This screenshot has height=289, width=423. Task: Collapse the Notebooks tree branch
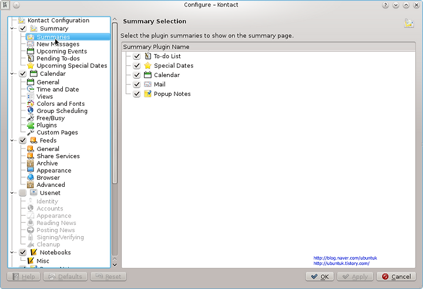pyautogui.click(x=12, y=253)
